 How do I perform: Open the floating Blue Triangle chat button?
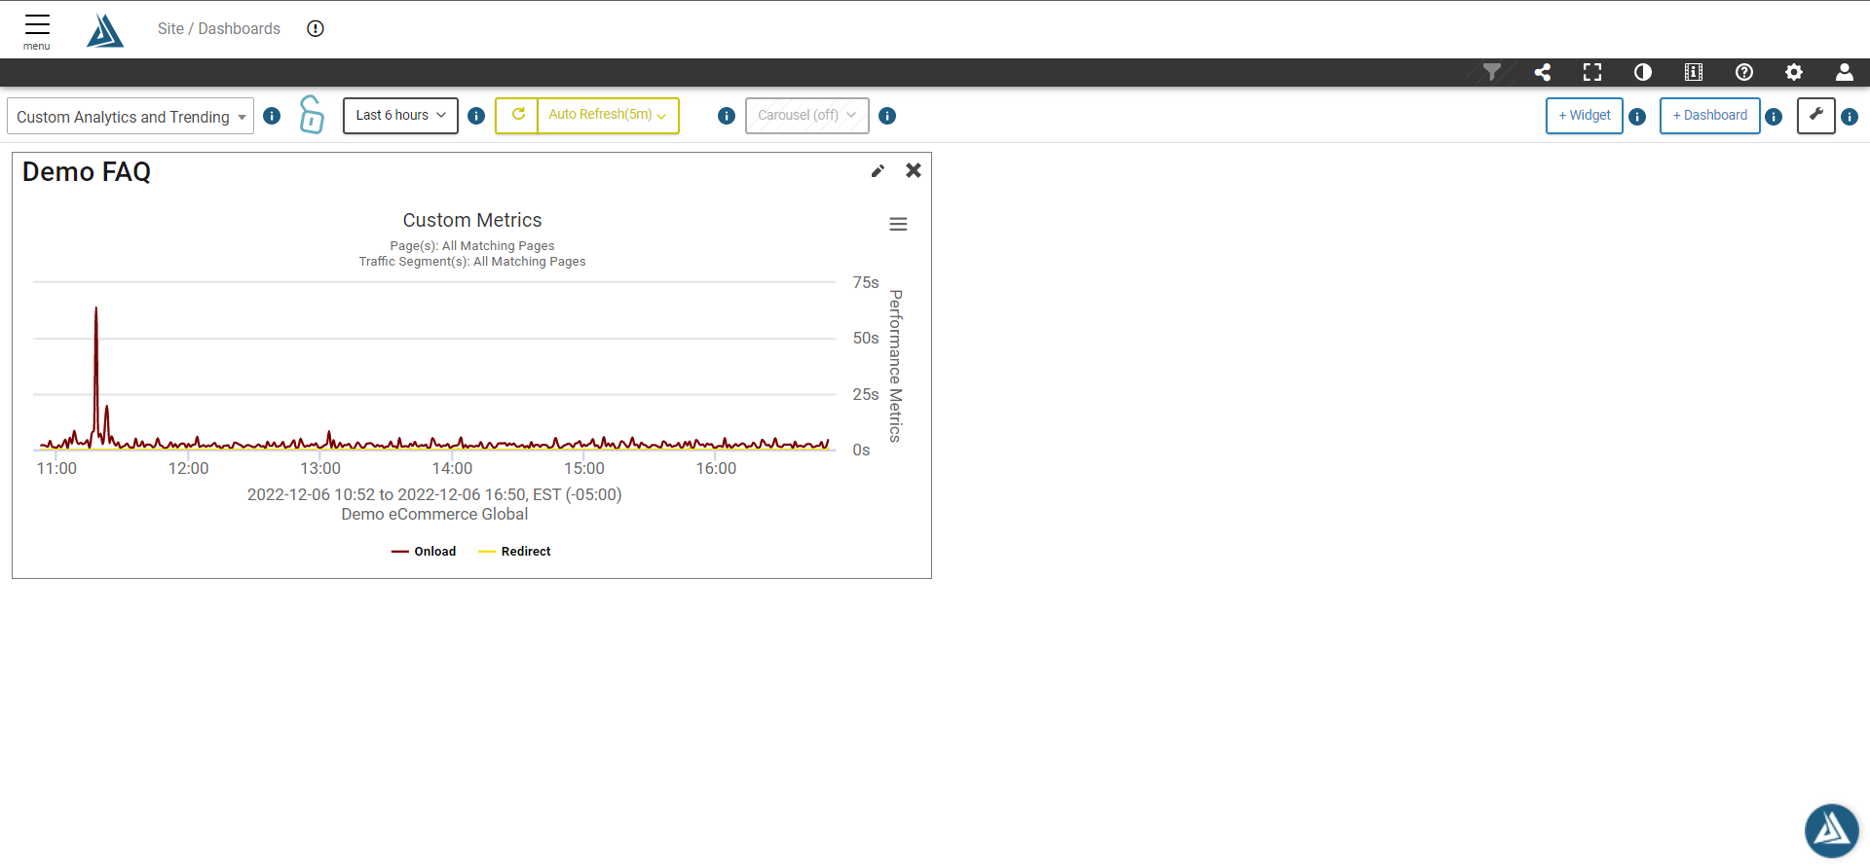[1832, 831]
